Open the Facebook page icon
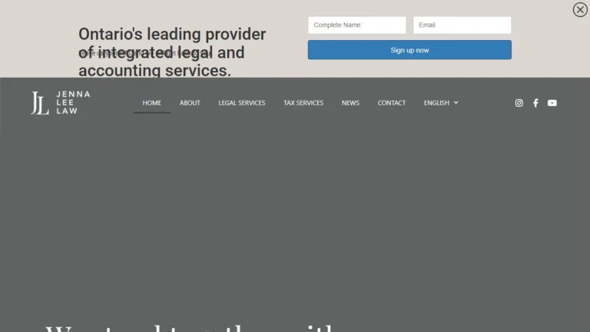Image resolution: width=590 pixels, height=332 pixels. coord(535,103)
